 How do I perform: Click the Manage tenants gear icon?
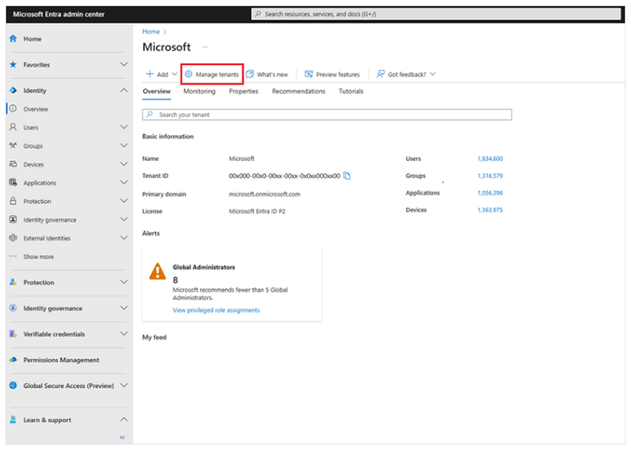(189, 74)
